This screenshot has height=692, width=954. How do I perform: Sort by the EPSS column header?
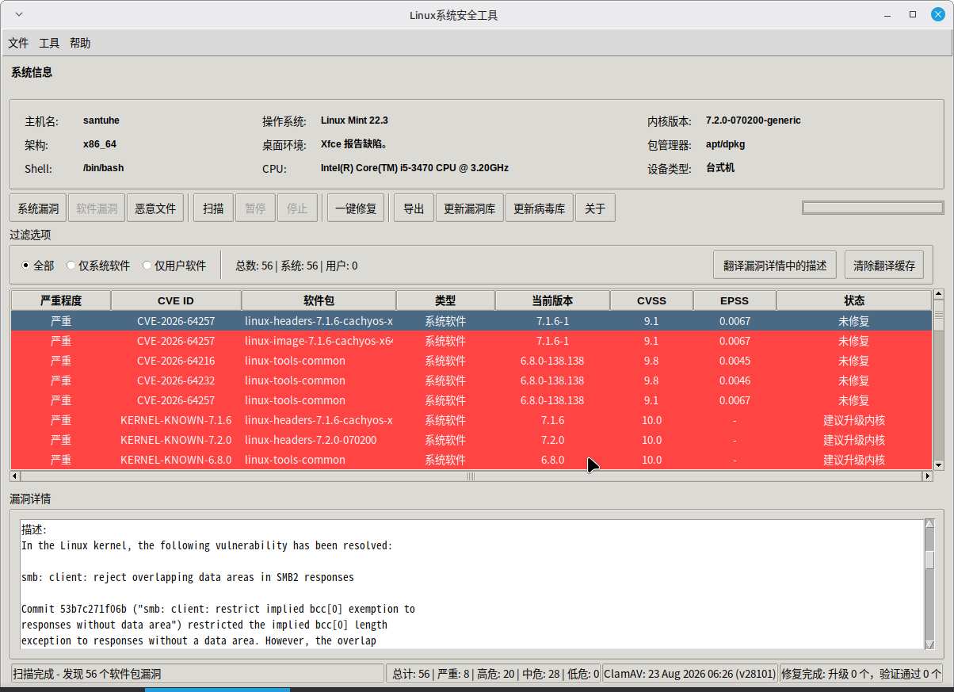[735, 300]
